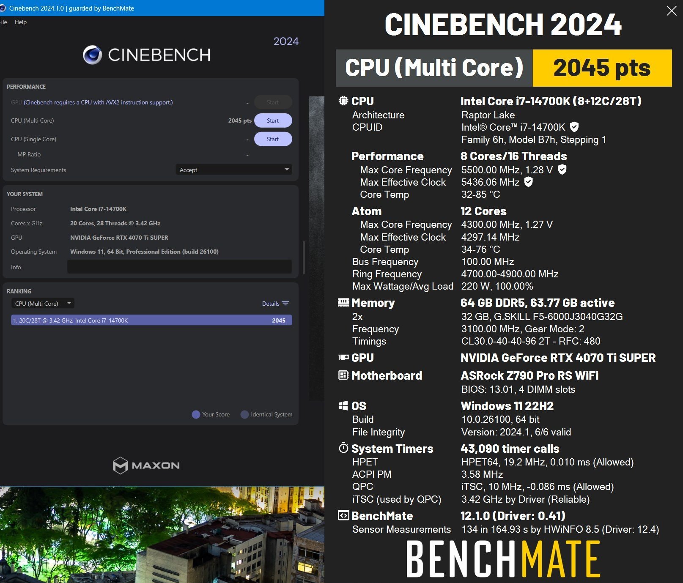Click the 2045 pts value in Performance
The image size is (683, 583).
click(x=240, y=120)
